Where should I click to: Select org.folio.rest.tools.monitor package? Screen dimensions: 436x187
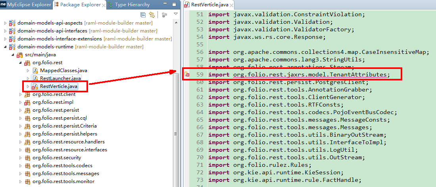(x=63, y=182)
